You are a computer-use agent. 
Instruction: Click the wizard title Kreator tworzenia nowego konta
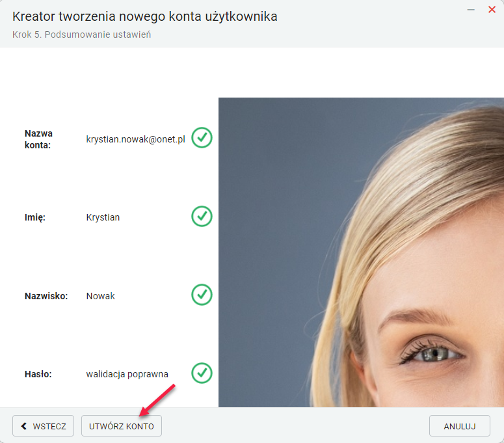coord(144,16)
